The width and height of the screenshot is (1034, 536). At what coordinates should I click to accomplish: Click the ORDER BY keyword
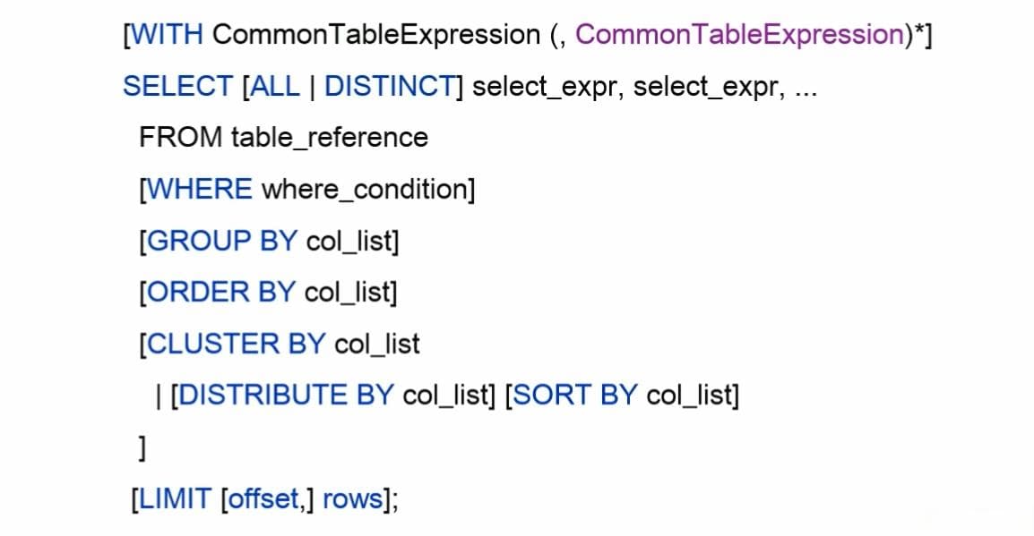(x=220, y=293)
